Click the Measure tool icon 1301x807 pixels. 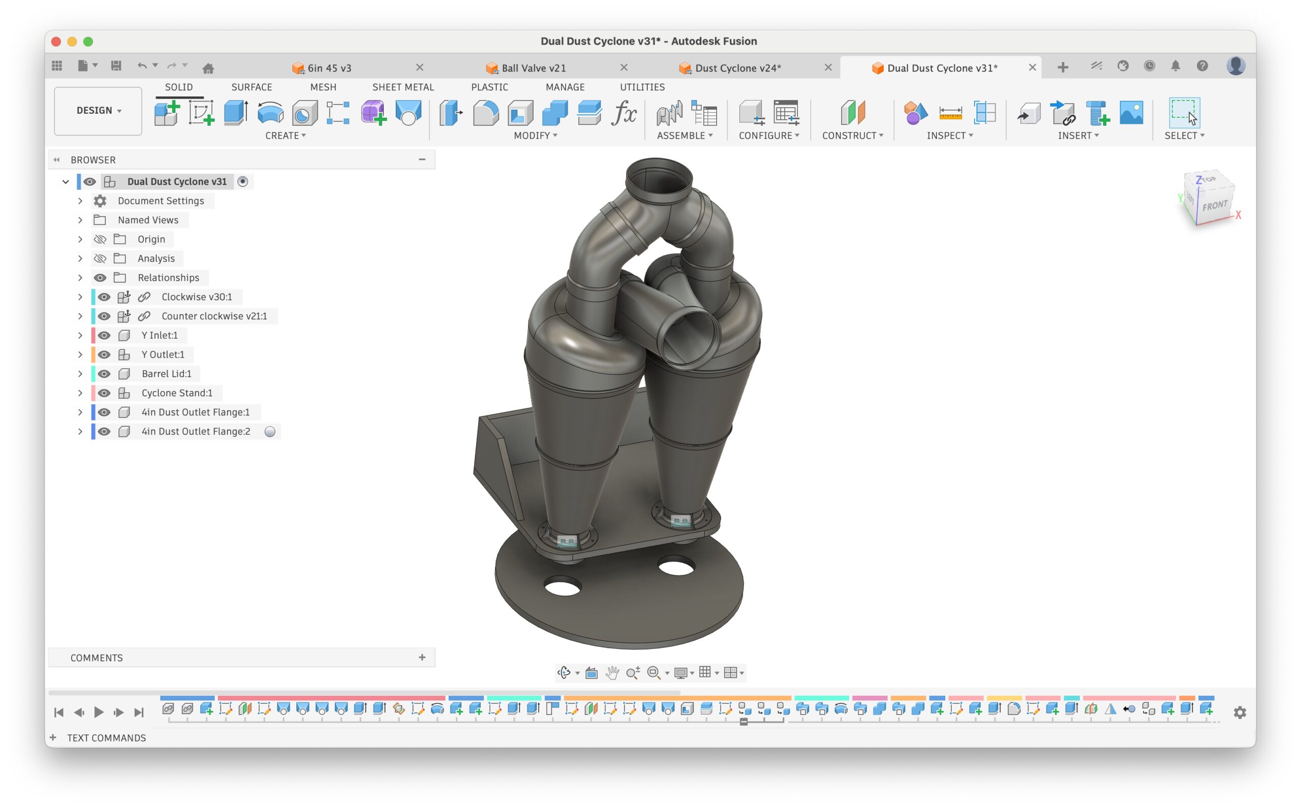950,113
